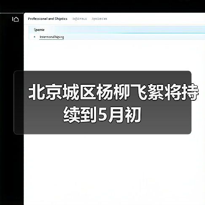The image size is (205, 205).
Task: Open the Professional and Shiptics tab
Action: (x=48, y=19)
